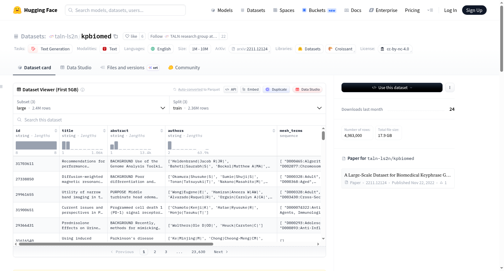The height and width of the screenshot is (271, 504).
Task: Open the Dataset card tab
Action: pyautogui.click(x=34, y=68)
